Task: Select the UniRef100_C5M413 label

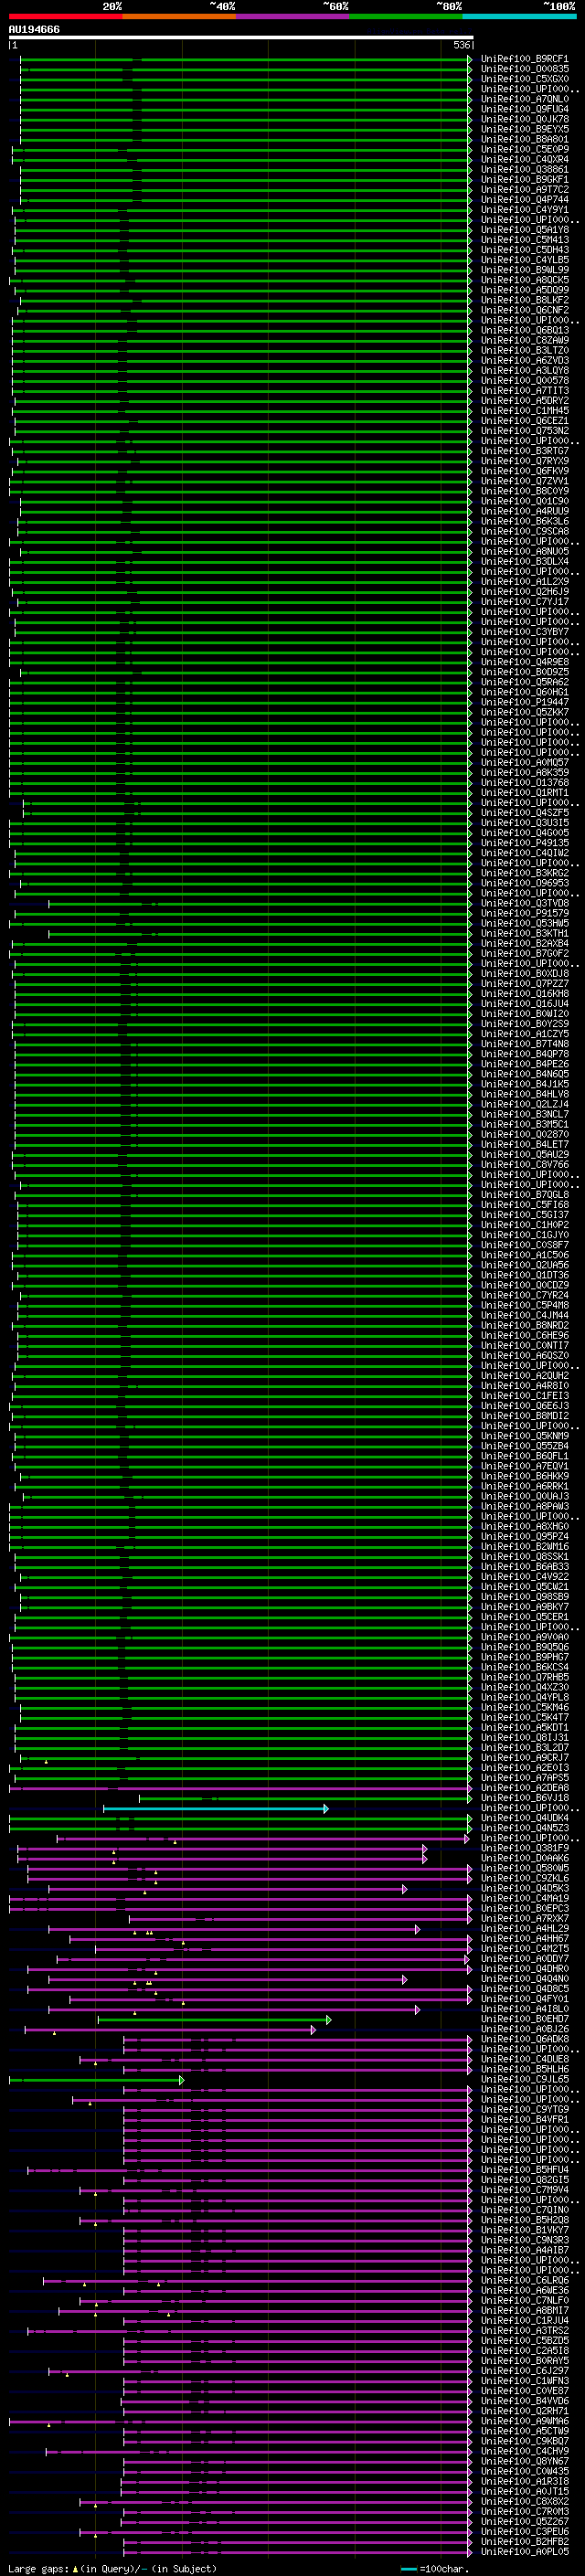Action: pyautogui.click(x=524, y=240)
